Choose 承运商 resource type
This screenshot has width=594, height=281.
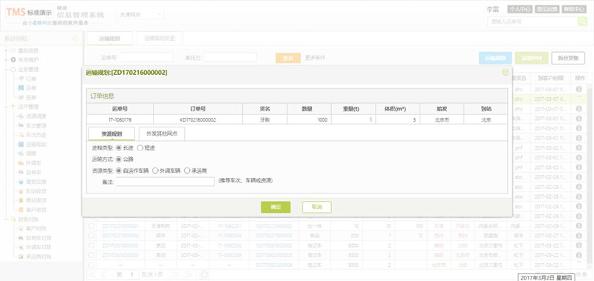pos(187,171)
